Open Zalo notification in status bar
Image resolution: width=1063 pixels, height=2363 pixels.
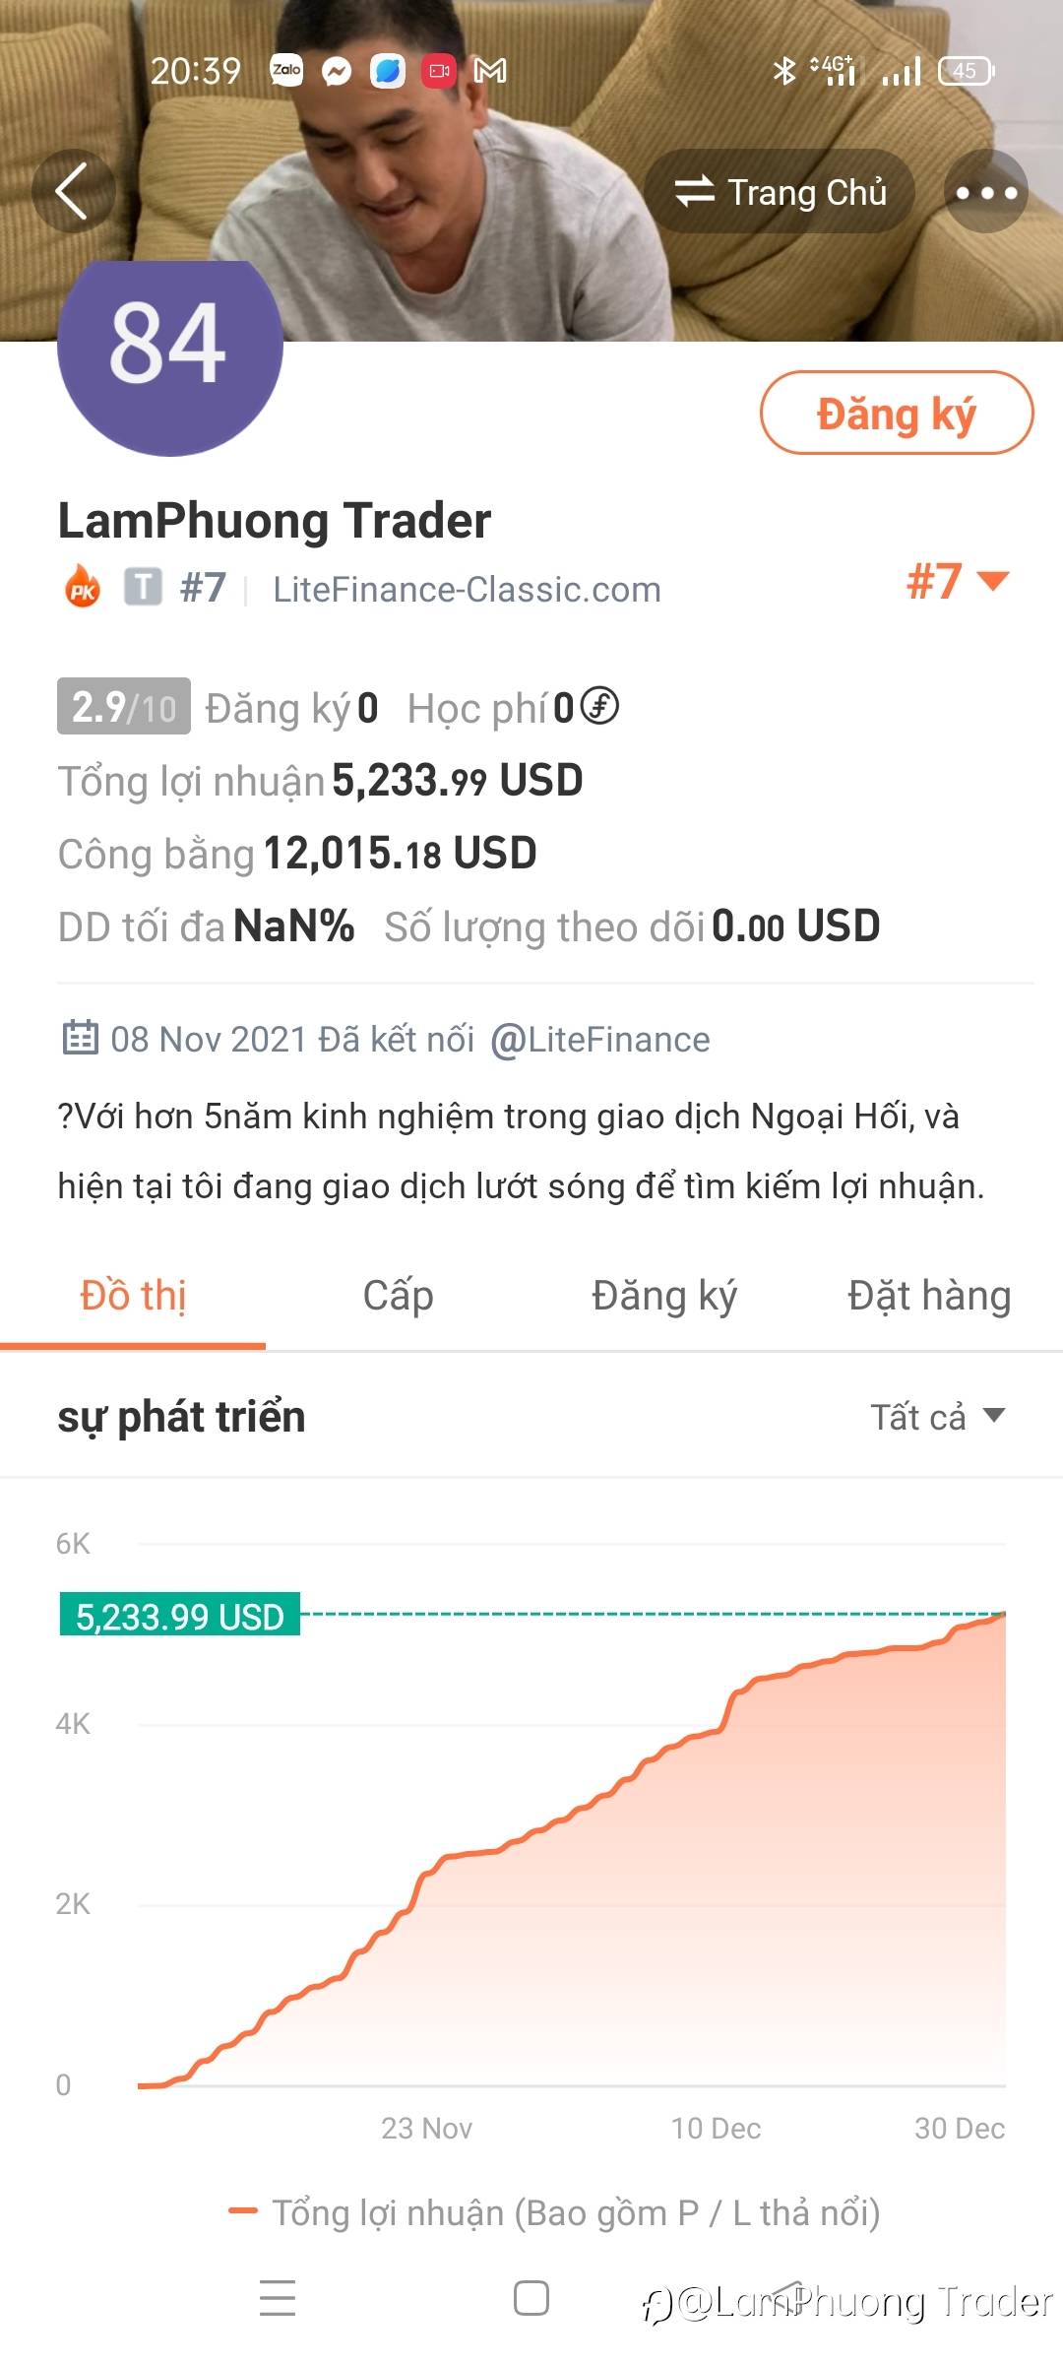pos(286,70)
